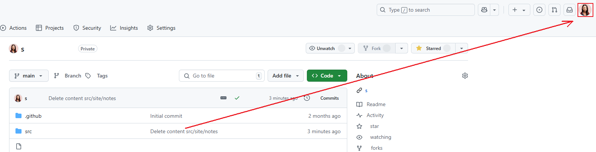Expand the main branch dropdown
The height and width of the screenshot is (152, 596).
[x=29, y=76]
